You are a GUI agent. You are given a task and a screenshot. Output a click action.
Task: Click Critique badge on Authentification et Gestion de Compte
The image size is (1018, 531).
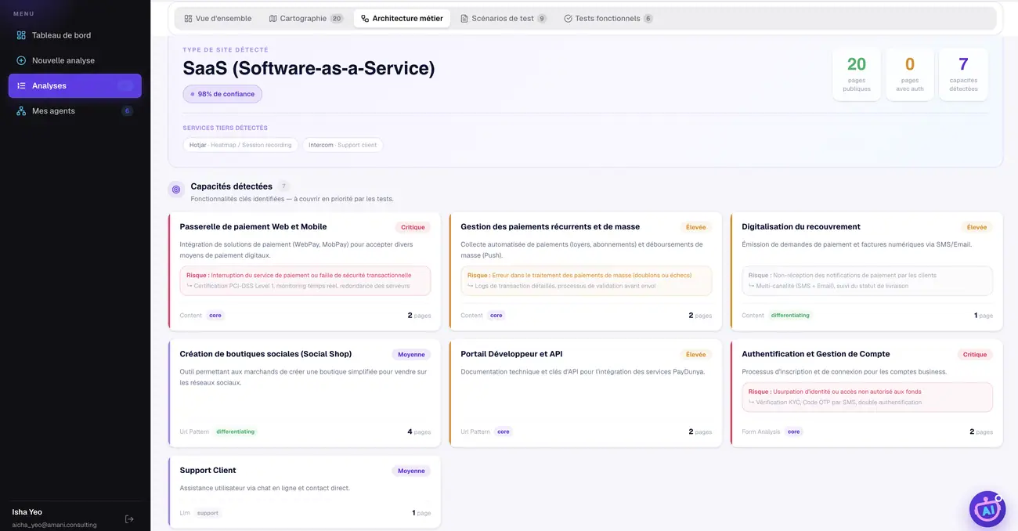click(x=975, y=354)
